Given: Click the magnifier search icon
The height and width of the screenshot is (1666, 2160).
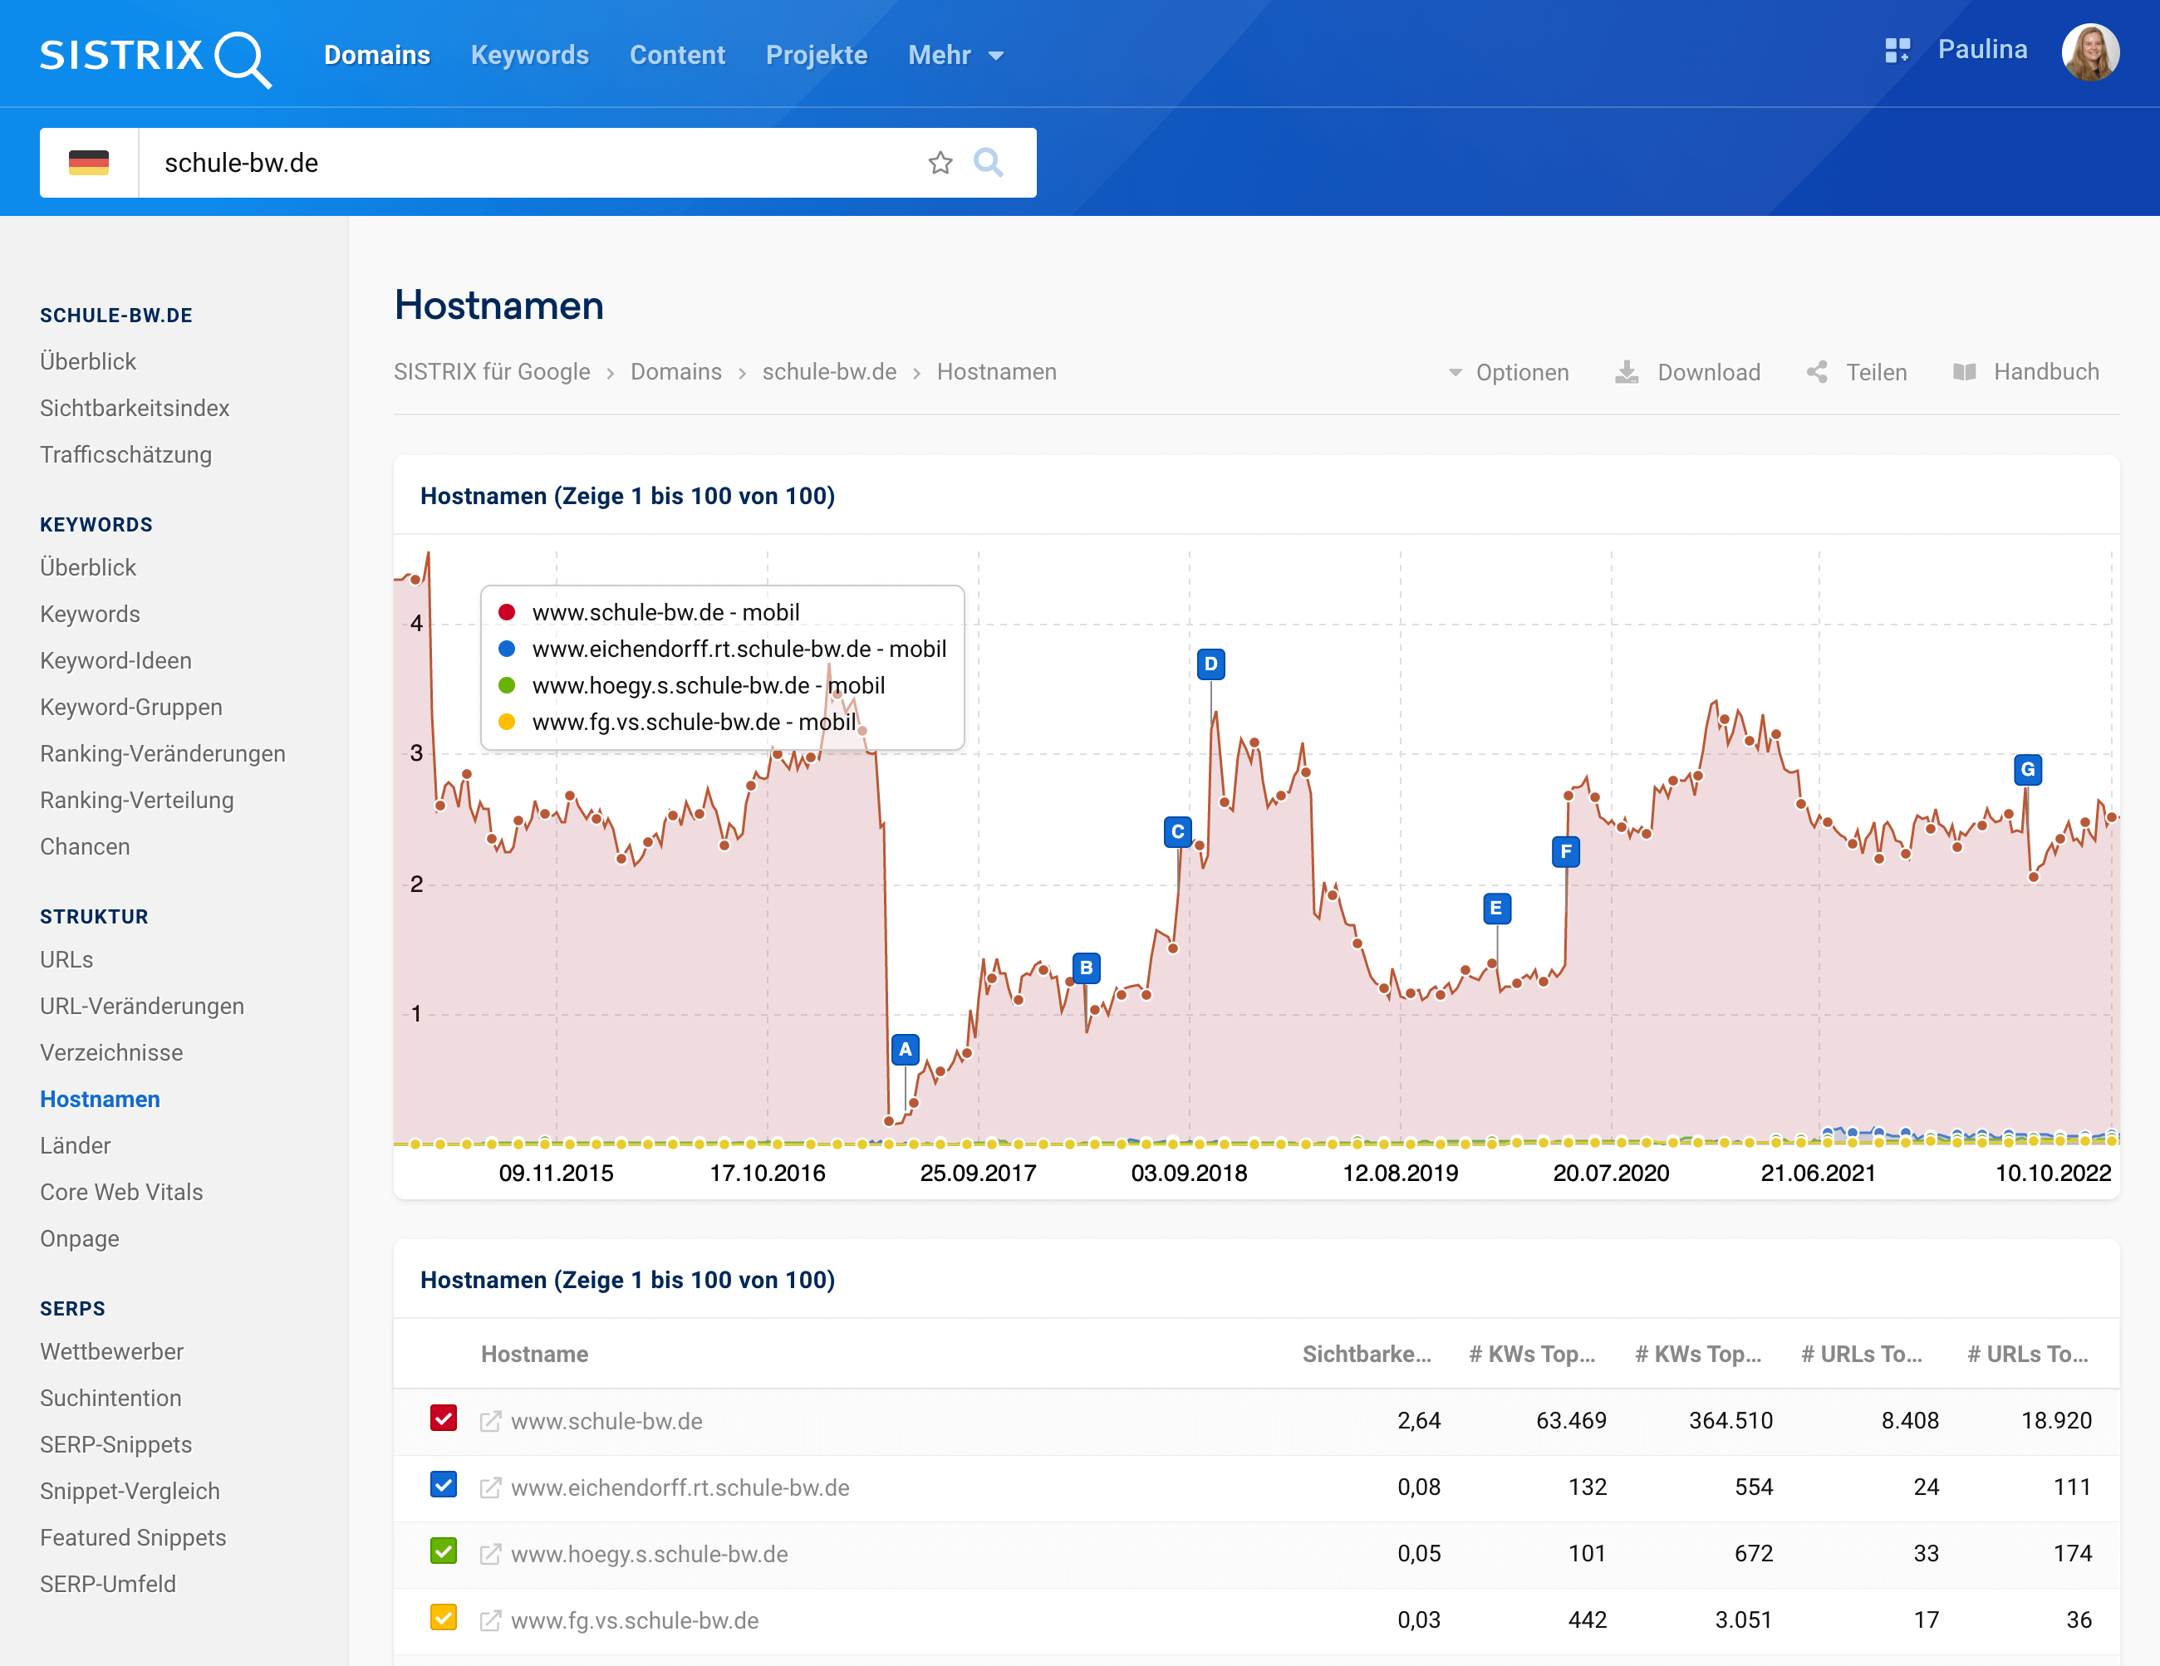Looking at the screenshot, I should pos(988,162).
